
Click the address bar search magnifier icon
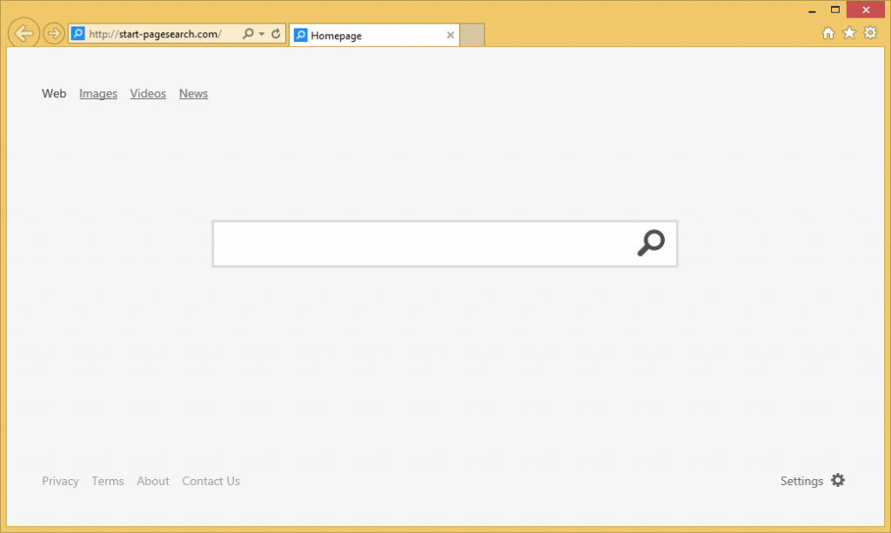pyautogui.click(x=248, y=34)
